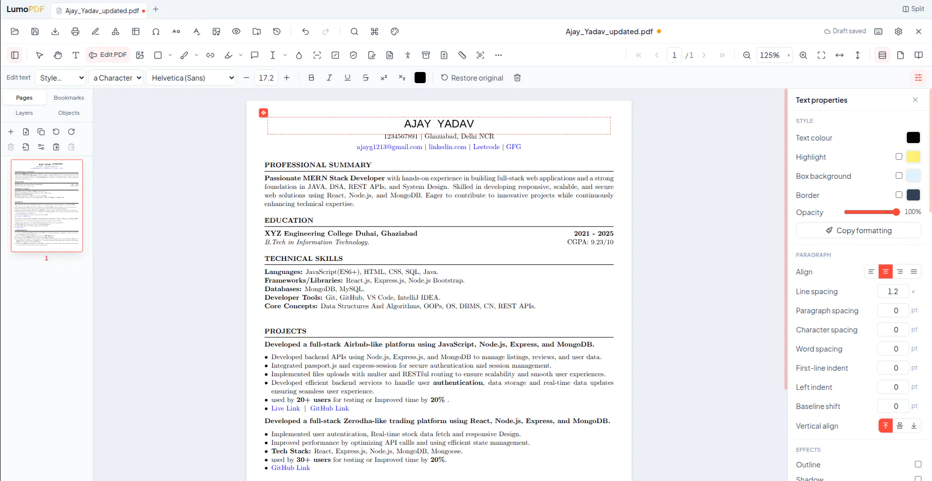Click the Copy formatting button

(858, 231)
